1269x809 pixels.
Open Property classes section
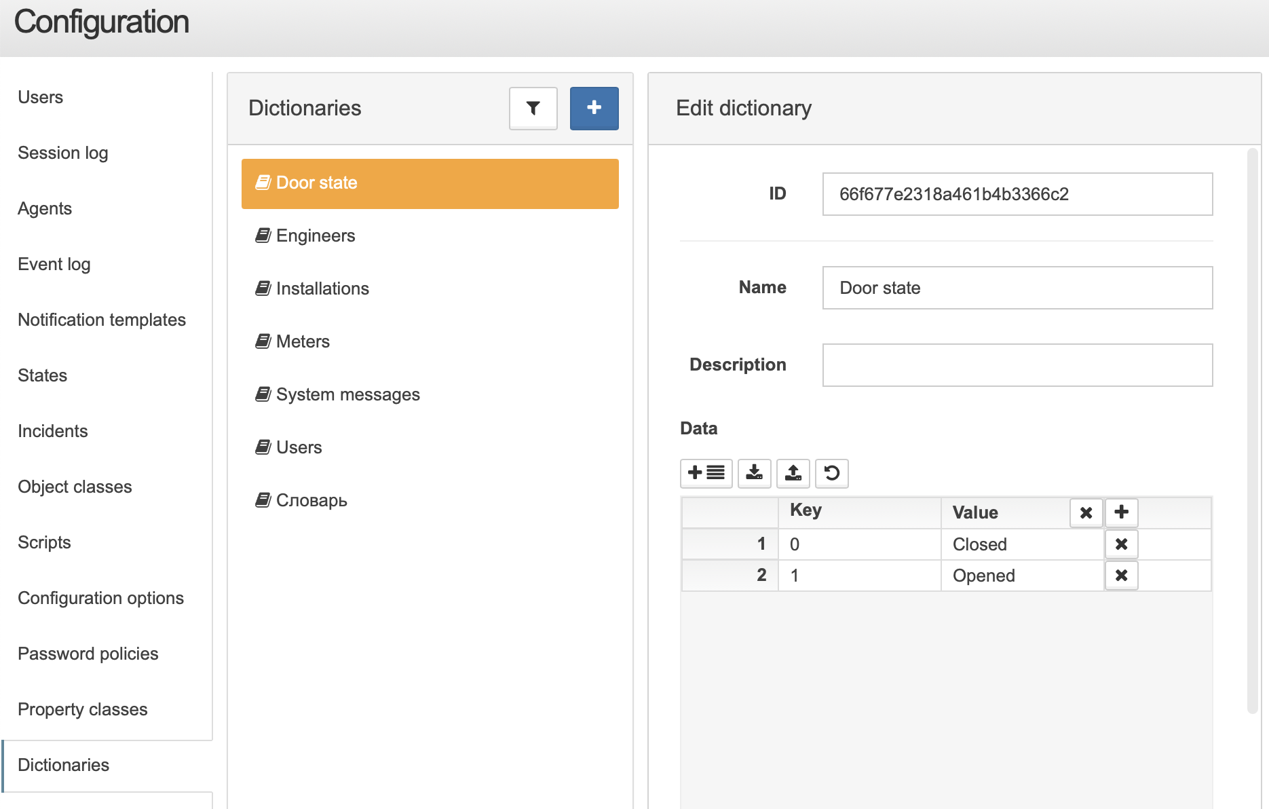point(82,709)
